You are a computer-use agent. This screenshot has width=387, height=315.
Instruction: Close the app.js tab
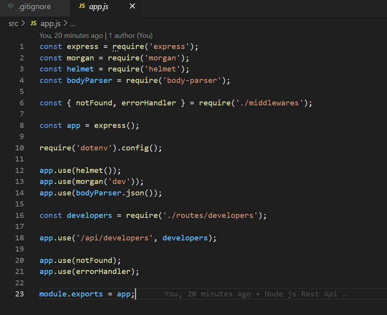[132, 6]
